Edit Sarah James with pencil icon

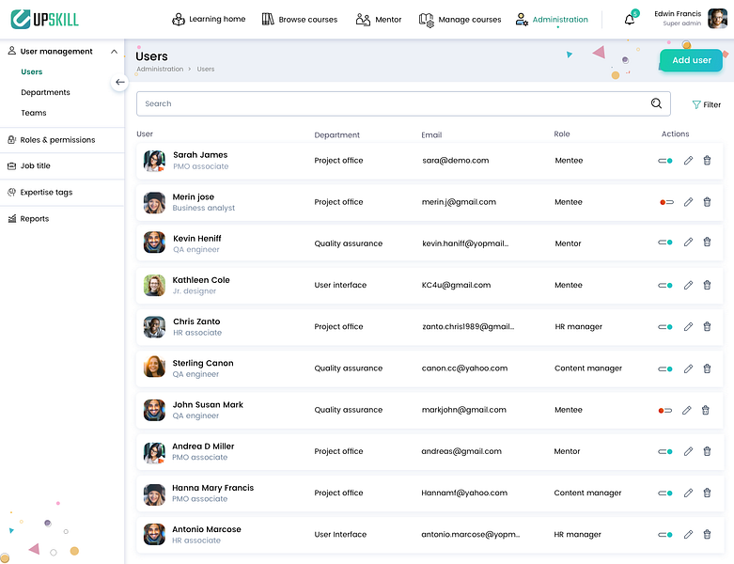pyautogui.click(x=688, y=161)
